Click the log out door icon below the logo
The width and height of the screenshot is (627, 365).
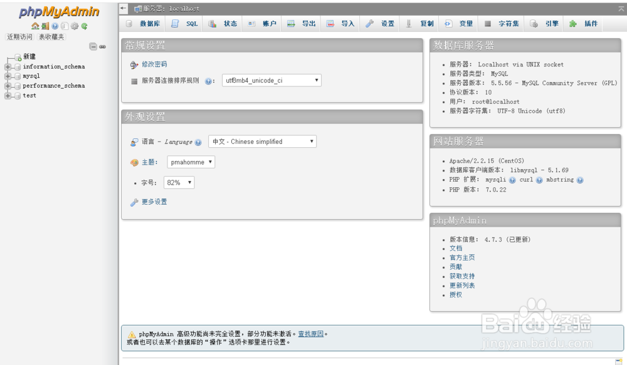[45, 26]
